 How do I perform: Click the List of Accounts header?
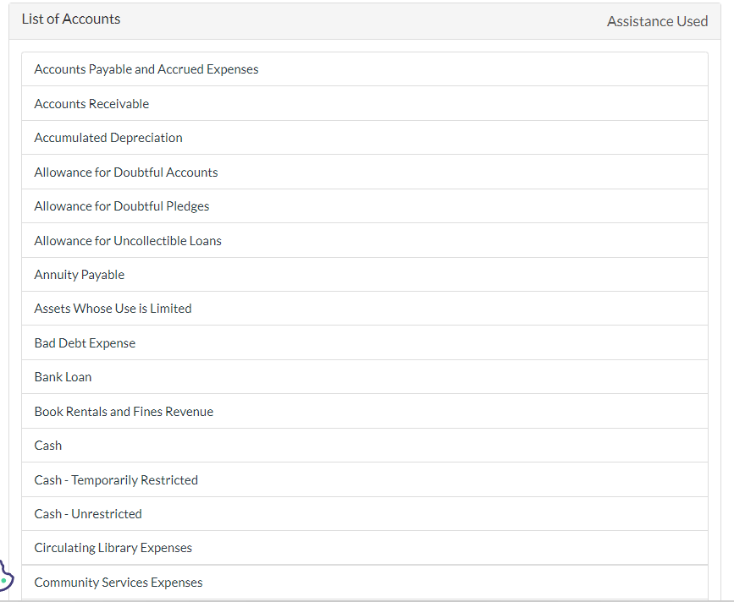point(71,18)
